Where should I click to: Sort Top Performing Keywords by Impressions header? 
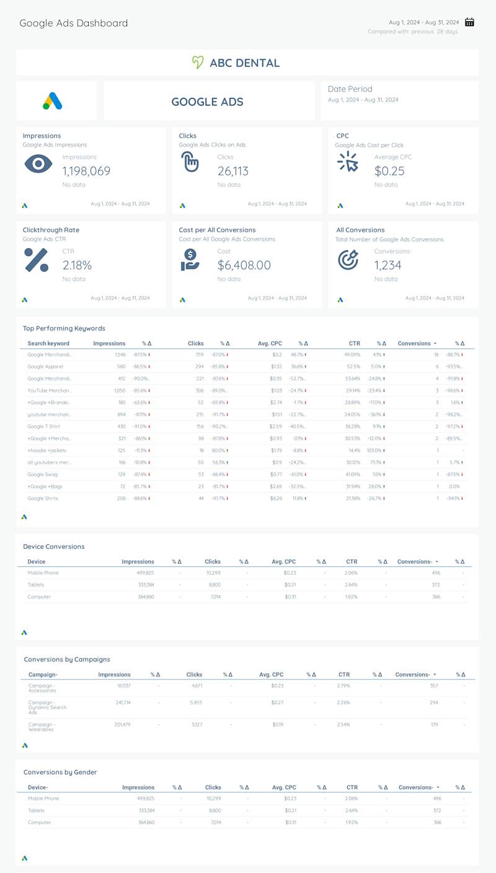tap(109, 343)
